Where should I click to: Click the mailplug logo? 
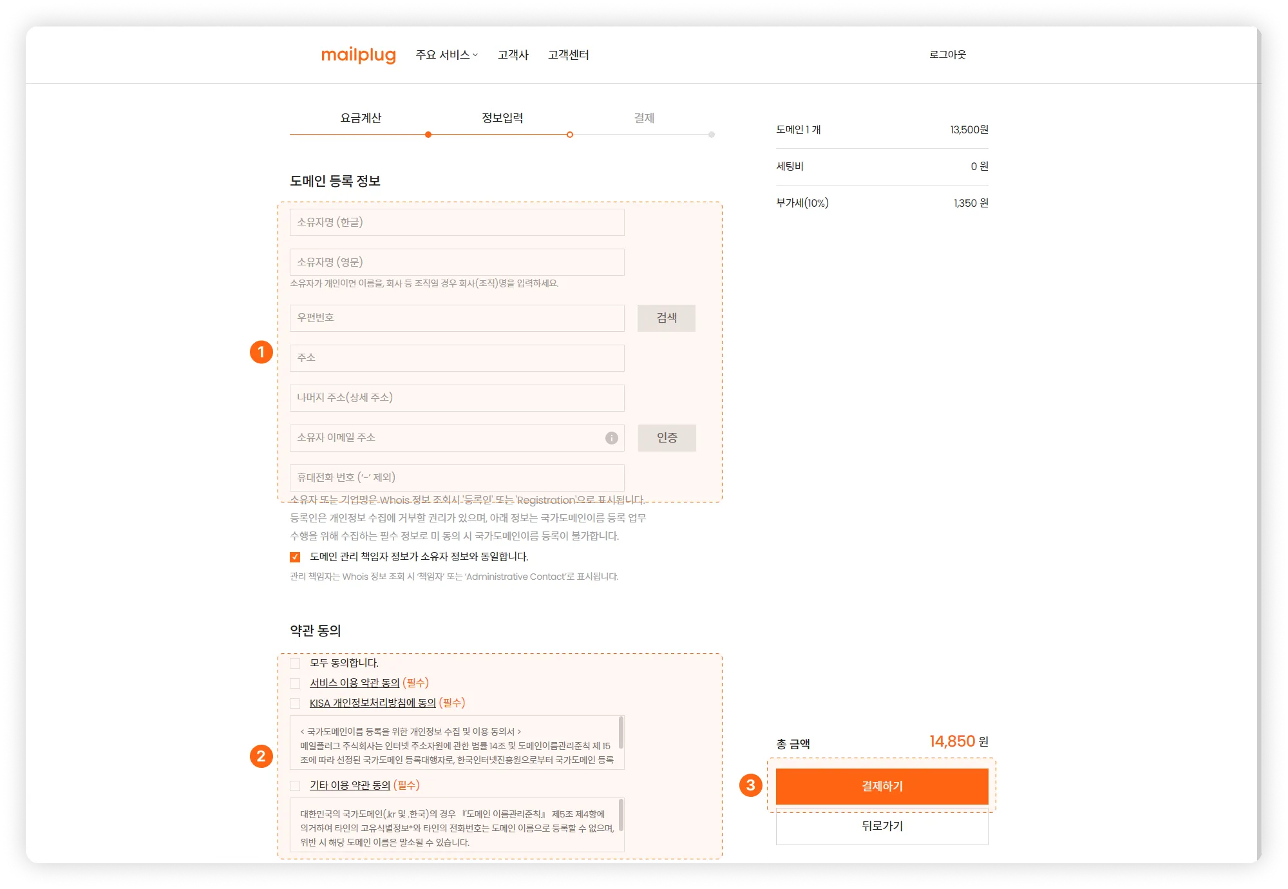[x=358, y=55]
